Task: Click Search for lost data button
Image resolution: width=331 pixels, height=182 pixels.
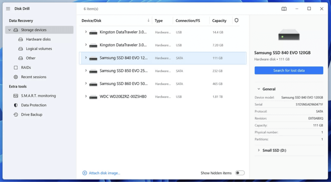Action: click(289, 70)
